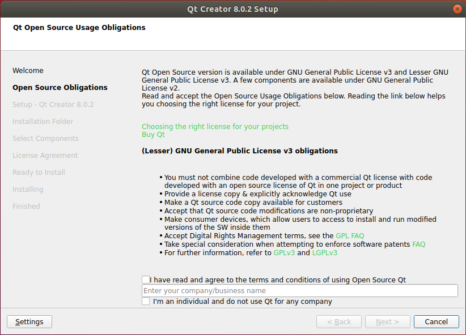466x335 pixels.
Task: Select the Welcome step in sidebar
Action: pos(28,71)
